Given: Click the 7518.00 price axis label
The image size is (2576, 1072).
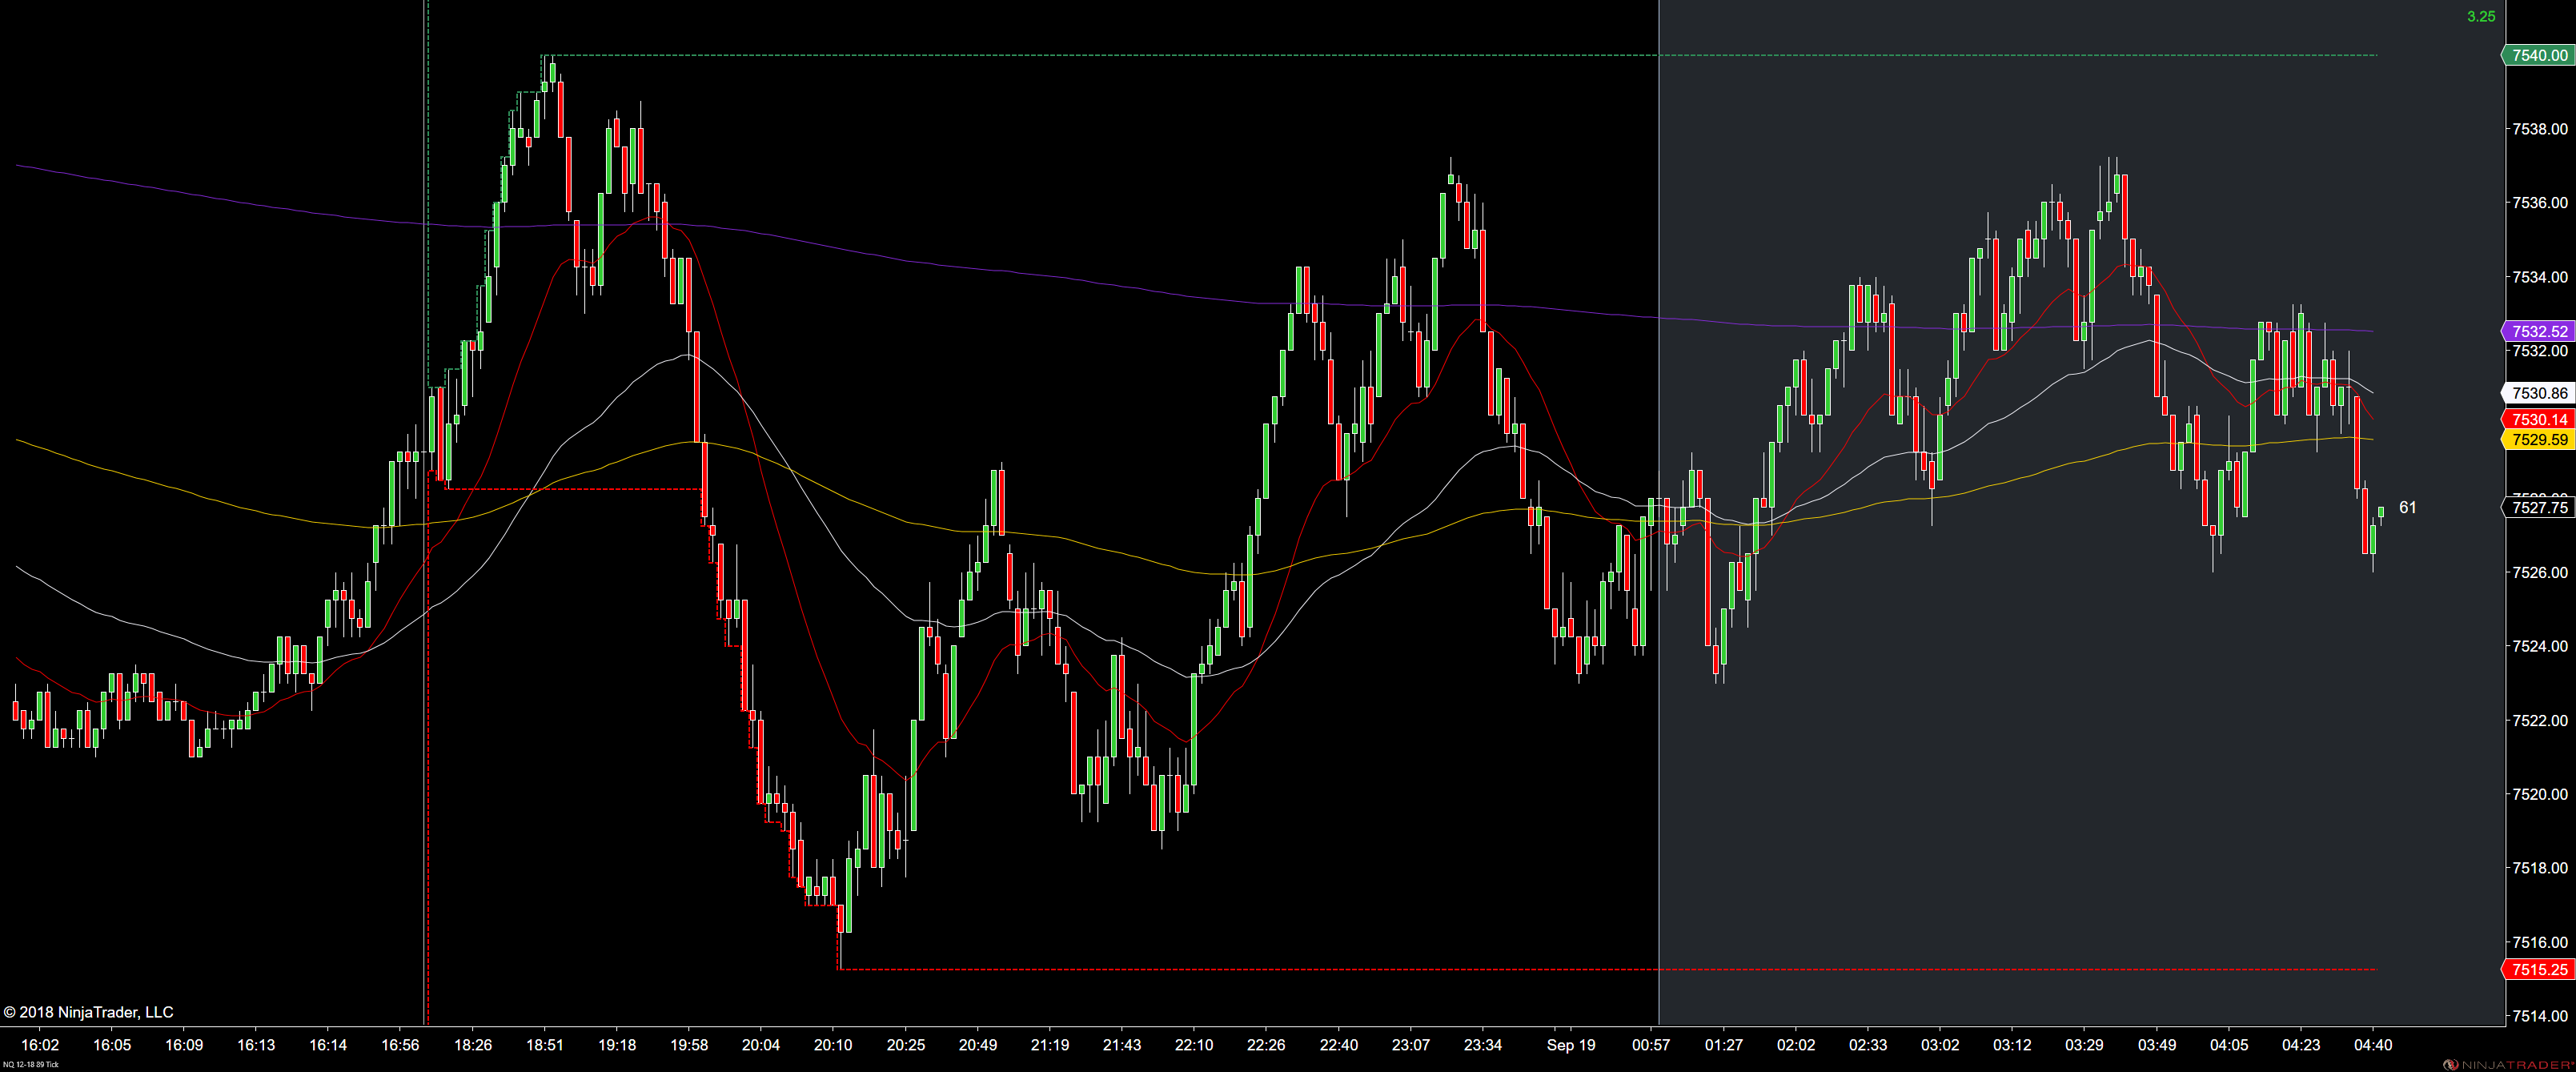Looking at the screenshot, I should pos(2540,868).
